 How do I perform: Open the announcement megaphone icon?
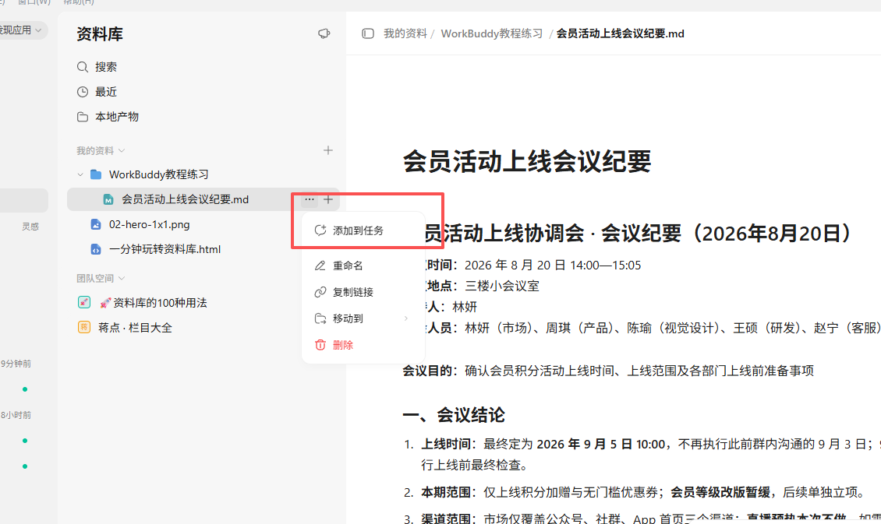tap(324, 33)
